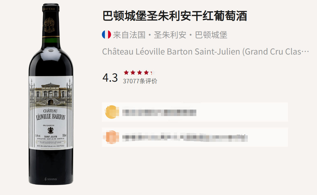Open the first blurred review card

point(195,112)
